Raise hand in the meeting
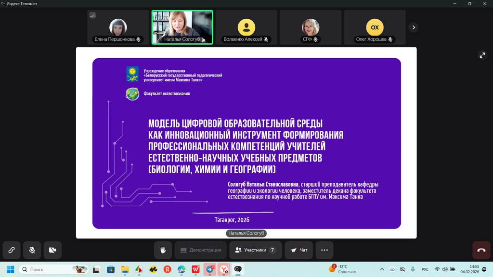Viewport: 493px width, 277px height. pyautogui.click(x=163, y=250)
